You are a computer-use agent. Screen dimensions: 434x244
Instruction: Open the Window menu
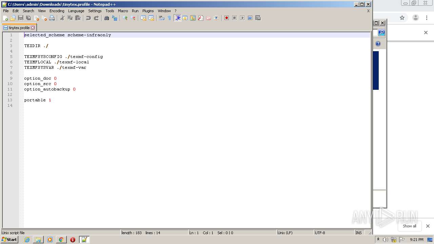(164, 11)
